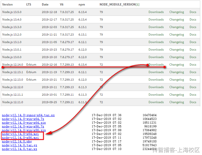Viewport: 202px width, 155px height.
Task: Open Downloads for Node.js 12.11.0
Action: [x=156, y=102]
